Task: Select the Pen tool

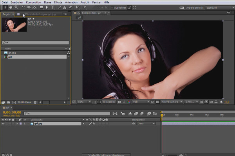Action: 47,7
